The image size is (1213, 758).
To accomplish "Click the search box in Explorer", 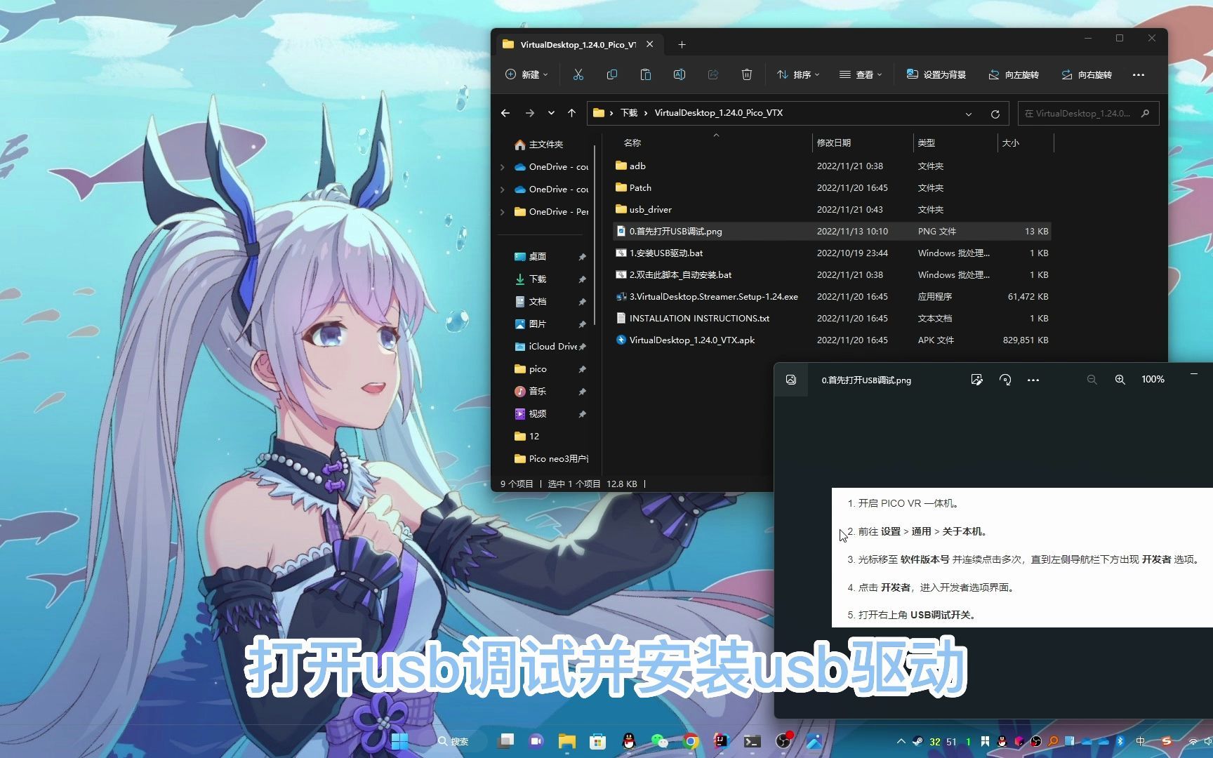I will (x=1088, y=113).
